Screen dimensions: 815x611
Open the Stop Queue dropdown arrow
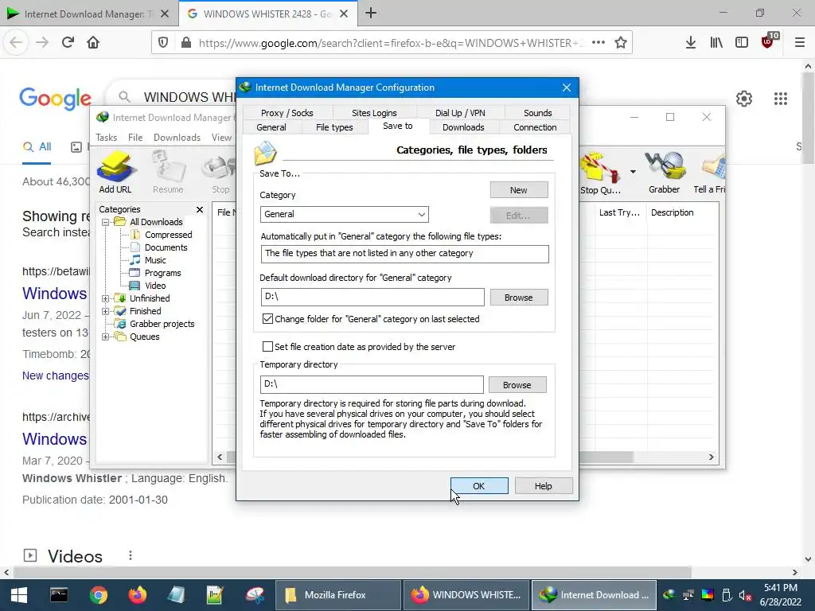633,172
